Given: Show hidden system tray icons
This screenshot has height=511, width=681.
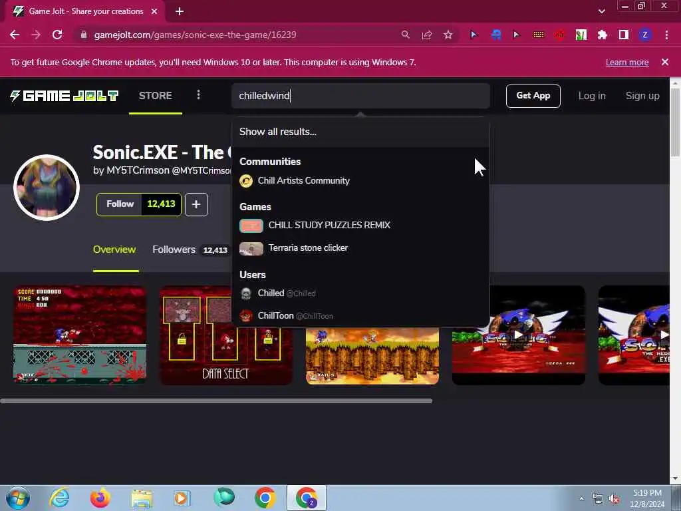Looking at the screenshot, I should coord(581,499).
